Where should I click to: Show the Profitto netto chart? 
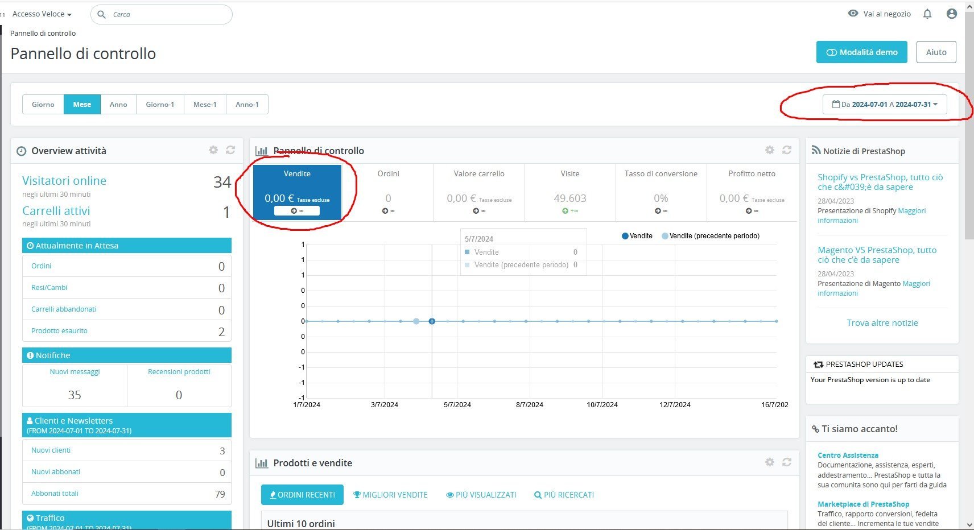[752, 192]
